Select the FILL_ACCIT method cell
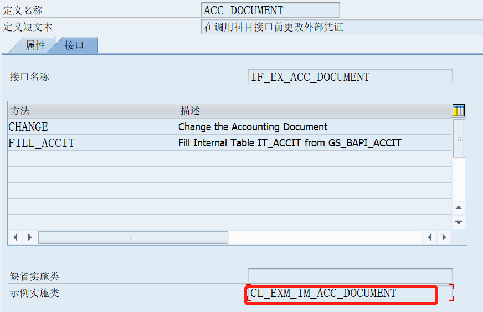 point(93,143)
